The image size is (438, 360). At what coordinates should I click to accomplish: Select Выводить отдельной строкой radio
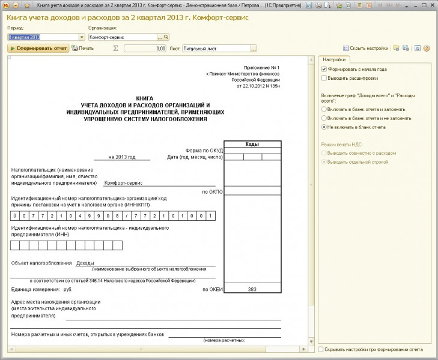coord(324,162)
